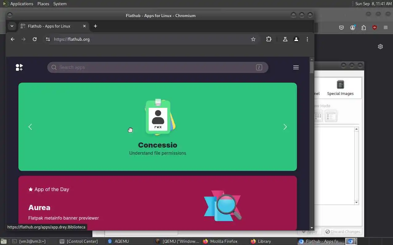
Task: Show the next carousel app
Action: tap(285, 127)
